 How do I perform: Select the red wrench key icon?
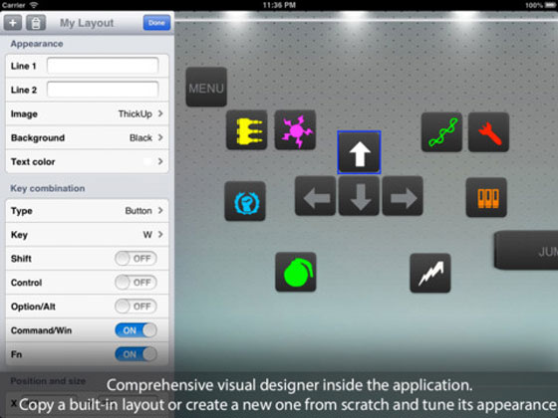pos(488,132)
